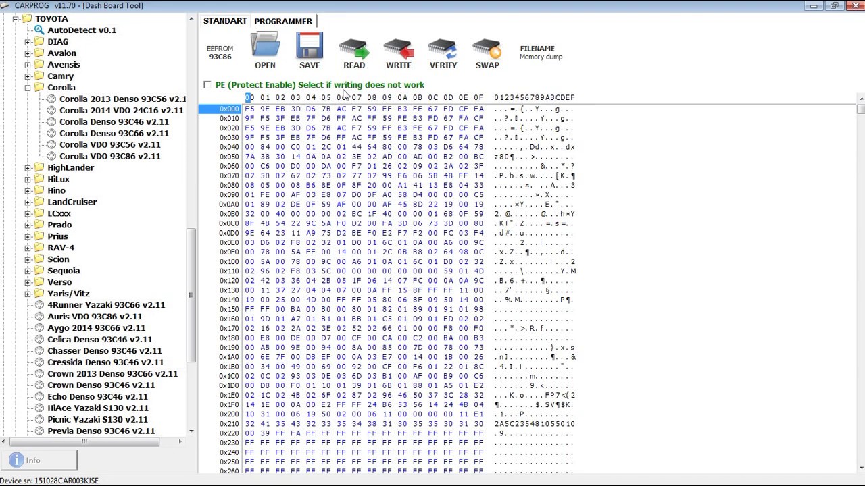The image size is (865, 486).
Task: Click ASCII text 2A5C235481055010 in hex view
Action: point(535,424)
